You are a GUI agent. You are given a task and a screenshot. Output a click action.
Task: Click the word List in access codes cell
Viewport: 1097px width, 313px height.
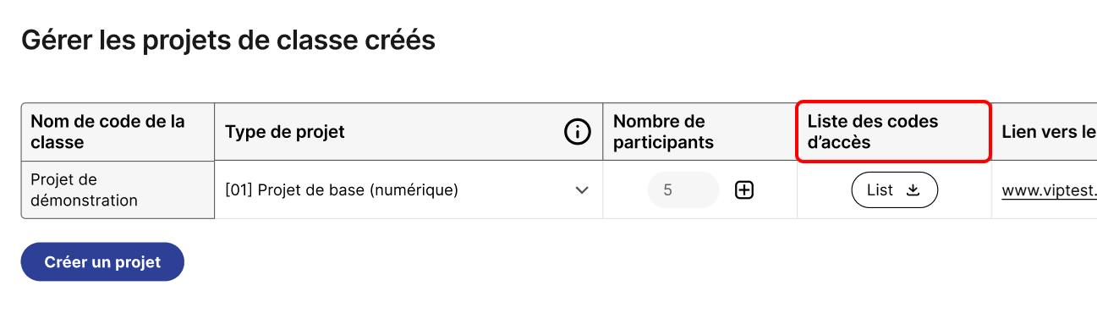880,190
